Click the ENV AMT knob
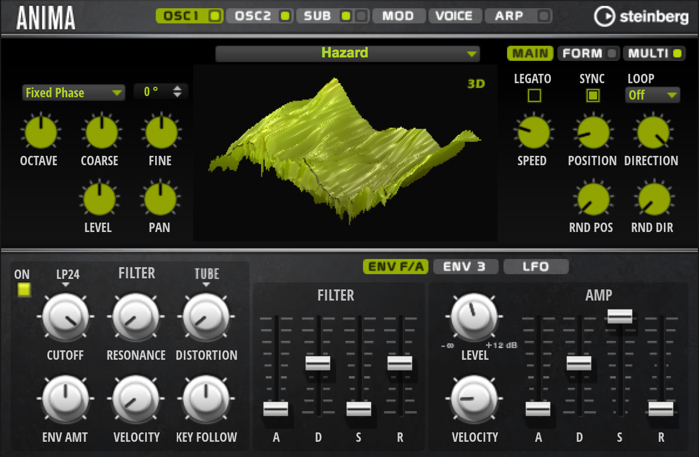The height and width of the screenshot is (457, 699). (x=66, y=398)
